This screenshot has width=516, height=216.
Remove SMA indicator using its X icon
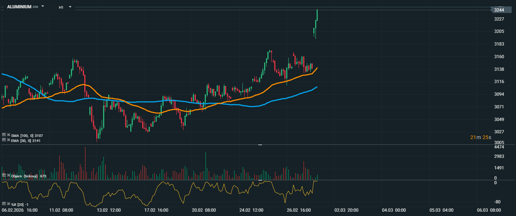click(x=8, y=135)
